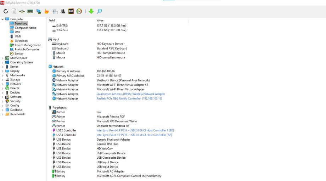The height and width of the screenshot is (181, 326).
Task: Start the system stability flame icon
Action: click(x=47, y=11)
